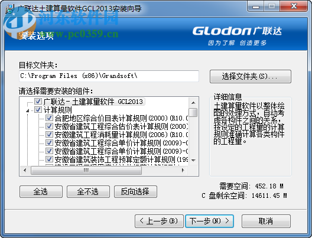Go back with 上一步(B) button

(x=159, y=221)
